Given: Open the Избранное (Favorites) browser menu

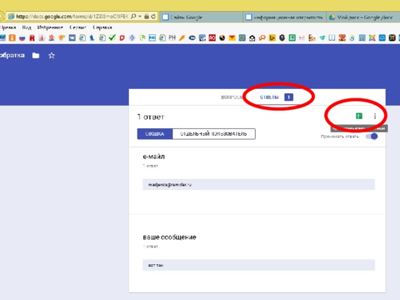Looking at the screenshot, I should (x=48, y=28).
